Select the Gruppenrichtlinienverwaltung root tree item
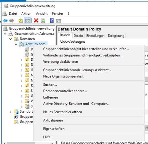This screenshot has width=148, height=144. pyautogui.click(x=32, y=28)
